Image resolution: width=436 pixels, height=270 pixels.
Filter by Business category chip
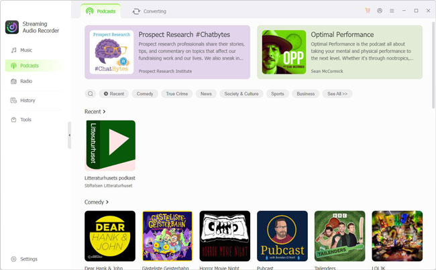pos(306,94)
